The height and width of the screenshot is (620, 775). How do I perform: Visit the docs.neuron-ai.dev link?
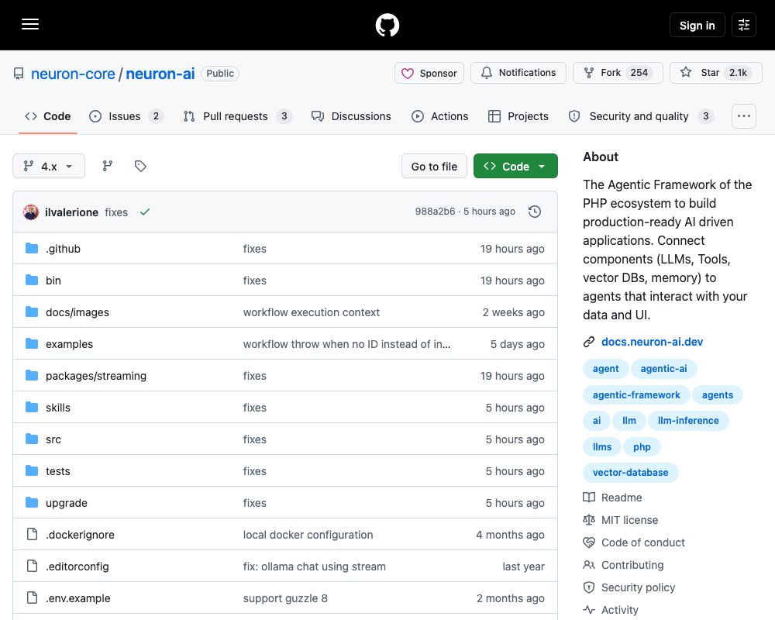652,342
